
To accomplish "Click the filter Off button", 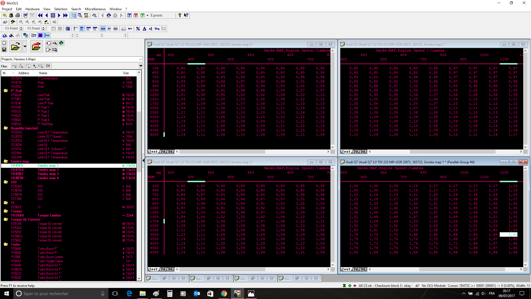I will point(48,66).
